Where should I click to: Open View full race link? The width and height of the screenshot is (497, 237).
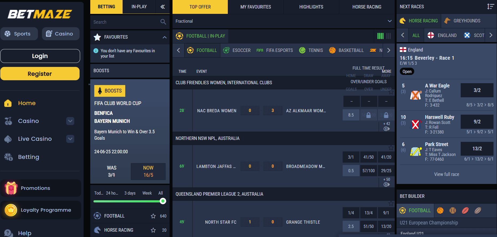click(447, 174)
